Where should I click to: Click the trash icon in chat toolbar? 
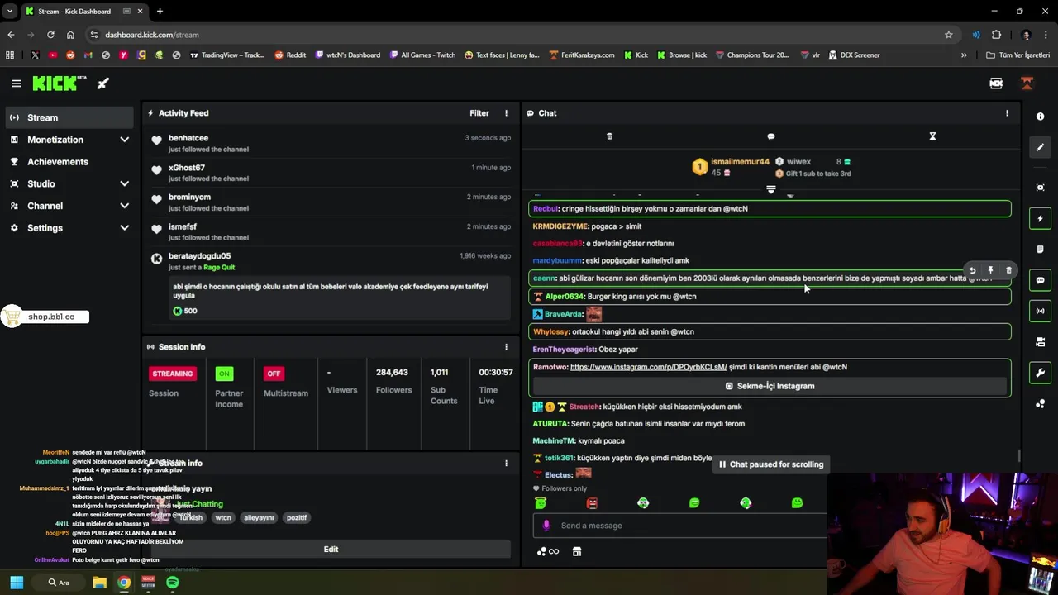609,136
